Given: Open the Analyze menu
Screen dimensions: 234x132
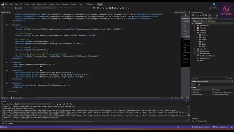Looking at the screenshot, I should click(x=51, y=4).
